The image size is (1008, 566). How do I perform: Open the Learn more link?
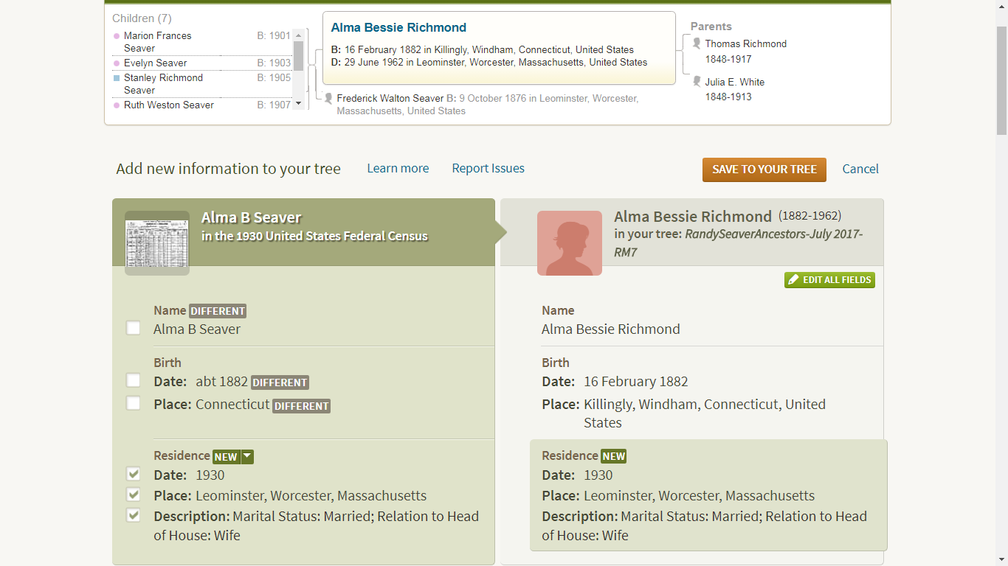(398, 169)
